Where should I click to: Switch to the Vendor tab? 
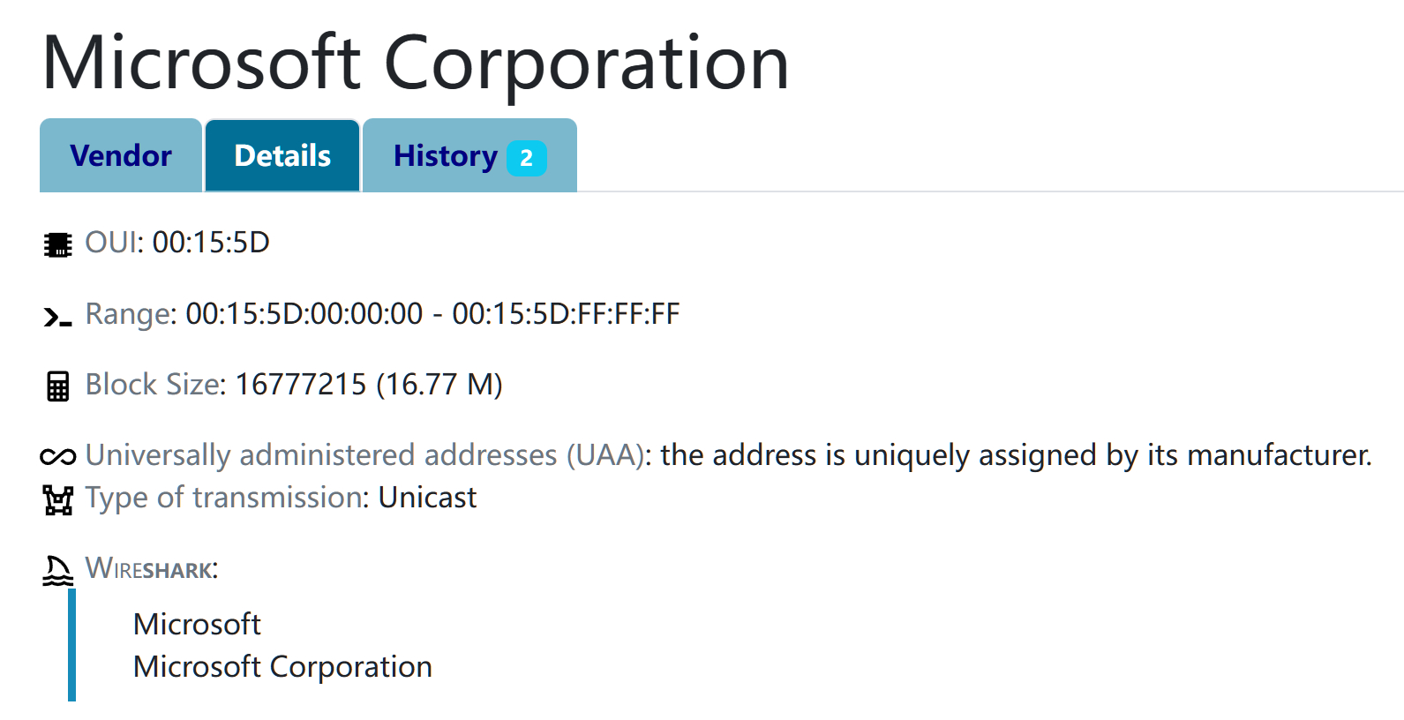tap(121, 156)
